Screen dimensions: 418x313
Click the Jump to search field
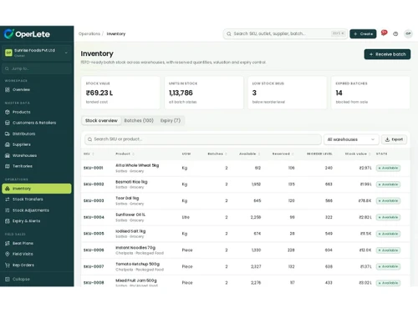37,68
